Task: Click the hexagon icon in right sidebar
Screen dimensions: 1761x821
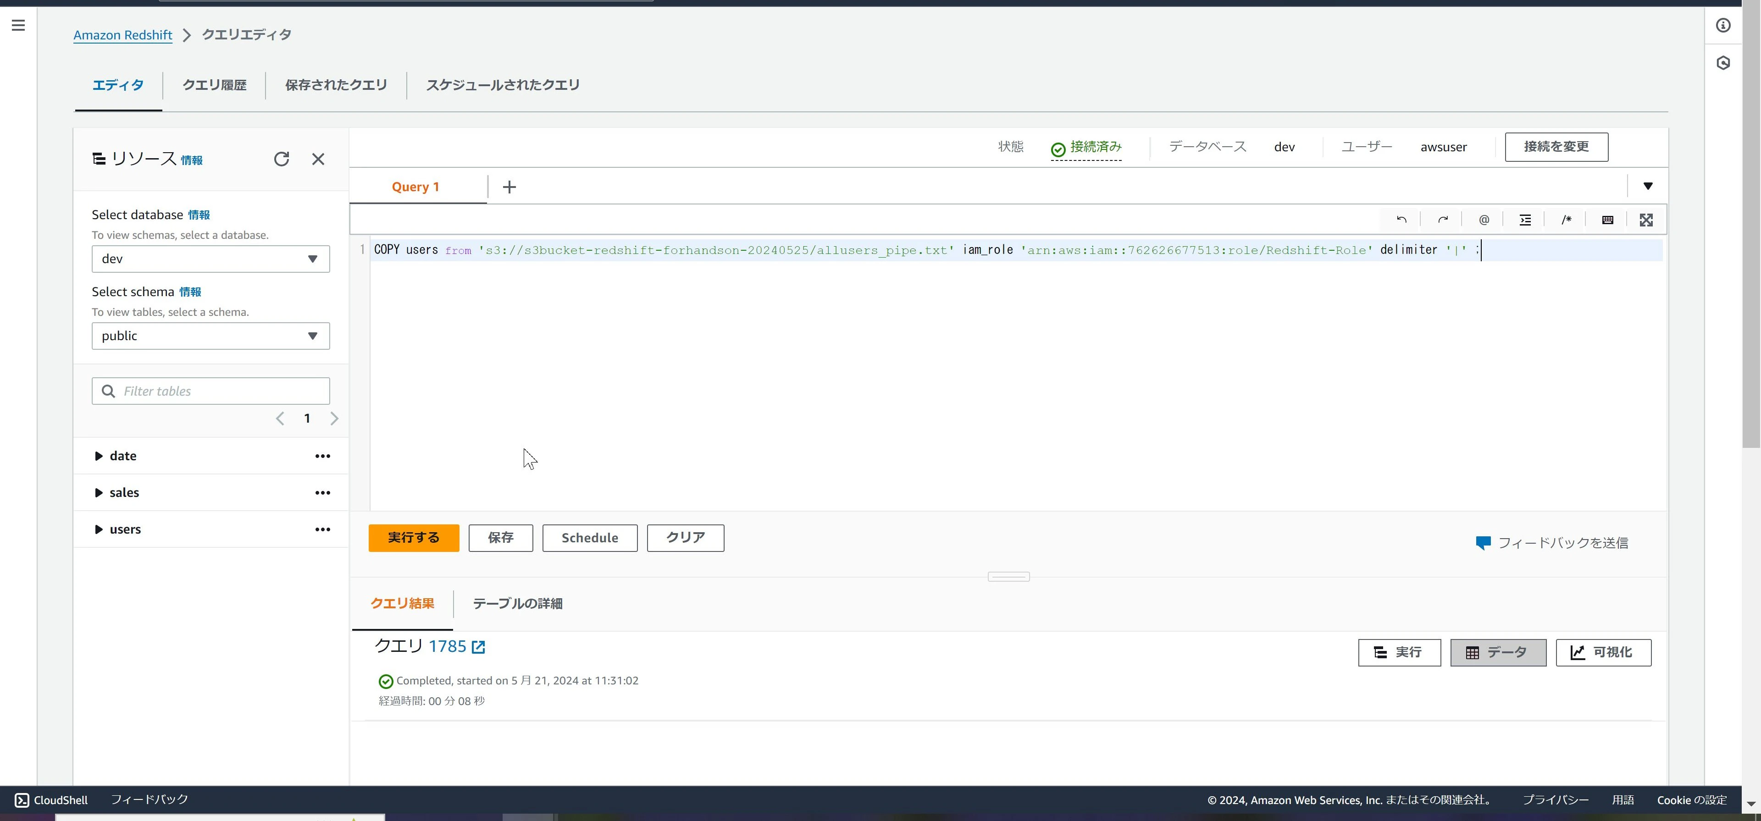Action: point(1723,63)
